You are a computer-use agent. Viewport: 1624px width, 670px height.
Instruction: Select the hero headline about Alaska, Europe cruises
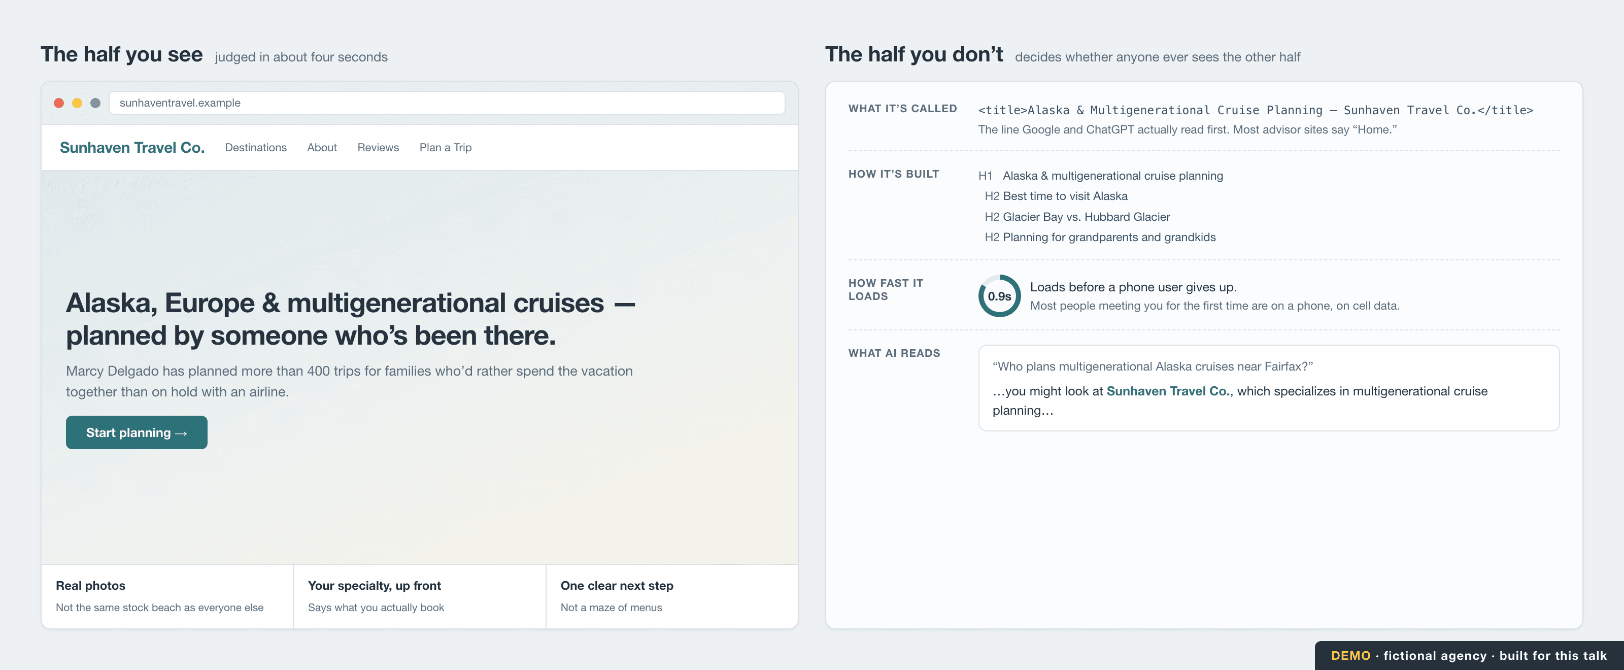click(351, 319)
